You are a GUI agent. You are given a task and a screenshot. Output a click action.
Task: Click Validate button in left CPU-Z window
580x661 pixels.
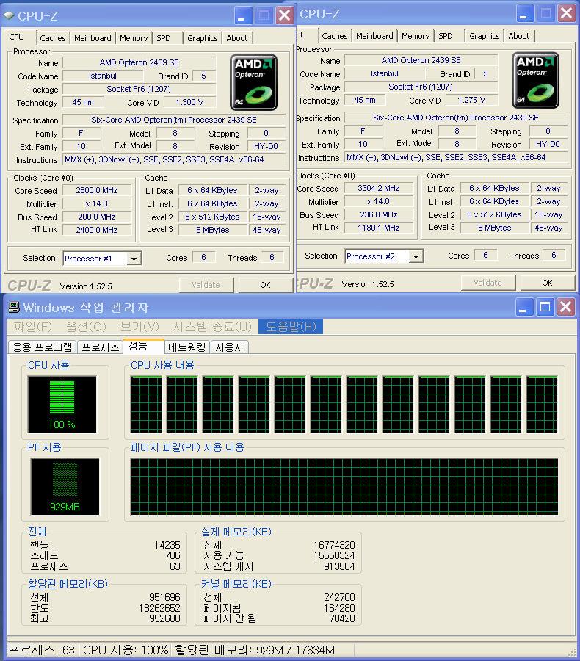pos(206,285)
